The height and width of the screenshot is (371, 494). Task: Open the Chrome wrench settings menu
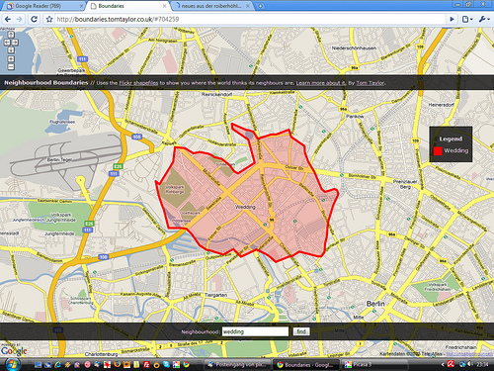tap(484, 19)
